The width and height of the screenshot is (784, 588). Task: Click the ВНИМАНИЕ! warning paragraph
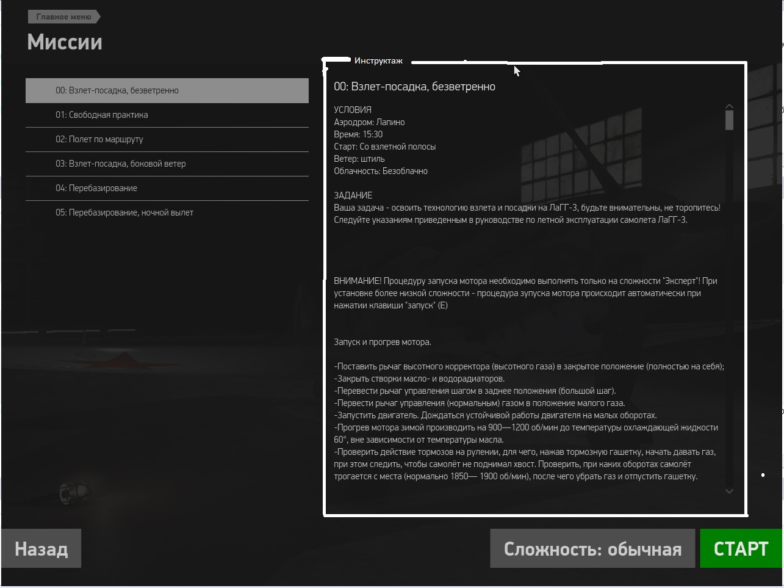(525, 293)
